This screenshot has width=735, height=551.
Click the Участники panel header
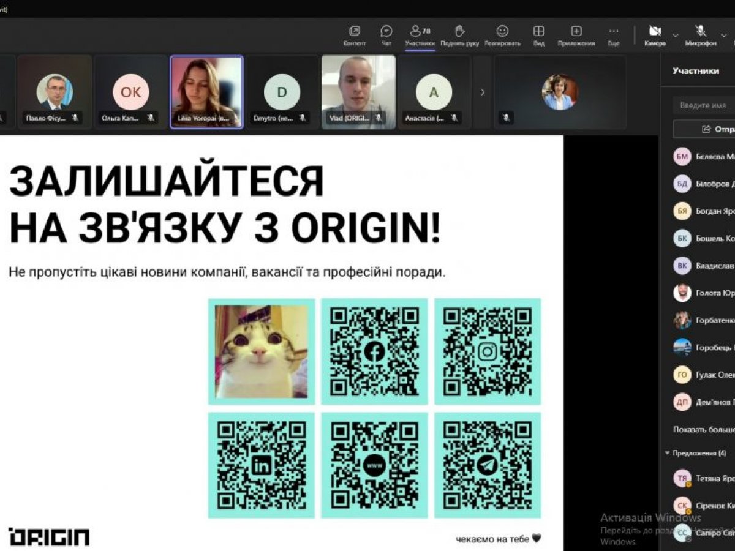click(x=696, y=71)
